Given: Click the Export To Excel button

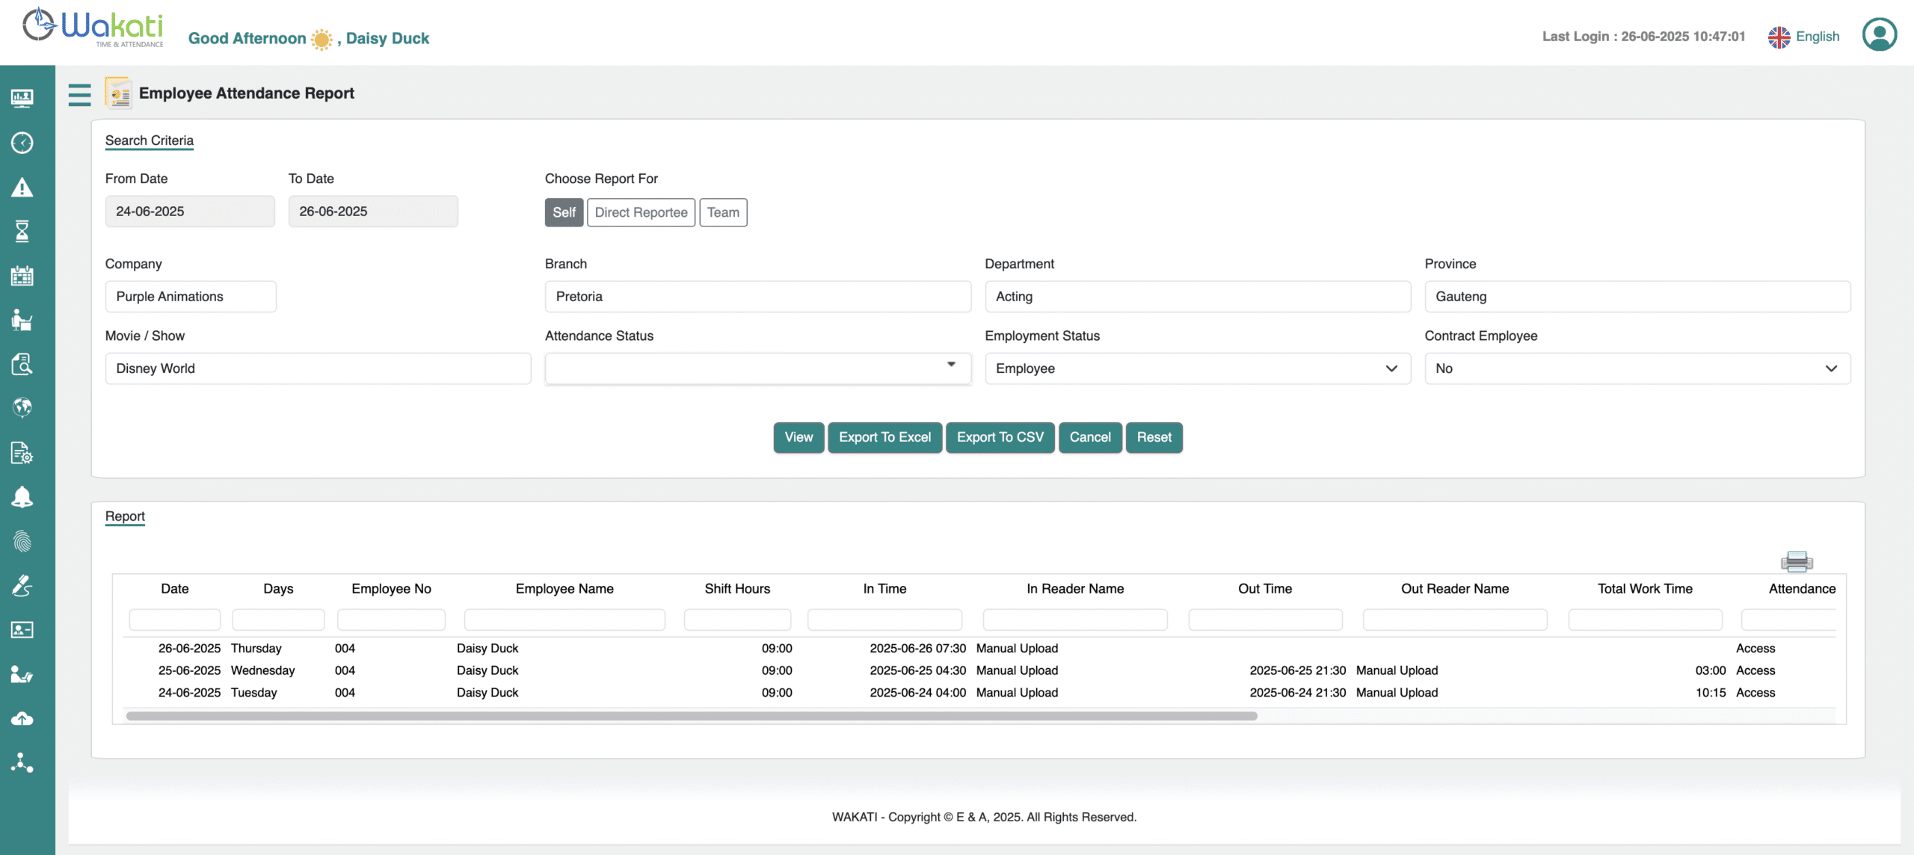Looking at the screenshot, I should [884, 437].
